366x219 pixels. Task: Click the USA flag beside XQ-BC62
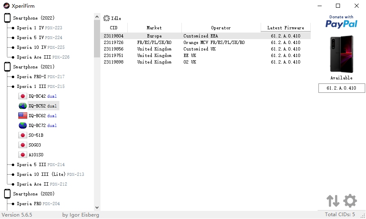coord(23,116)
